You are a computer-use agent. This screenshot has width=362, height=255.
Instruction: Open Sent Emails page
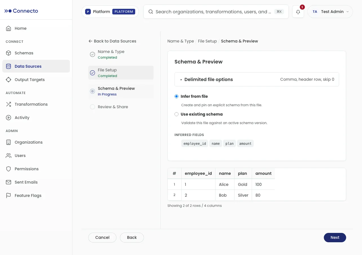36,182
